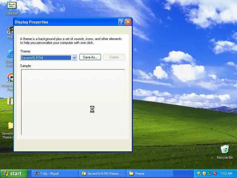Select the CollabNet desktop icon
Screen dimensions: 237x178
(x=12, y=8)
